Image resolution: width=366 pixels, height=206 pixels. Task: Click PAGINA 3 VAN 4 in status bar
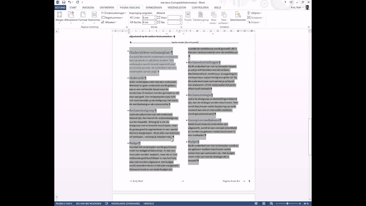64,203
